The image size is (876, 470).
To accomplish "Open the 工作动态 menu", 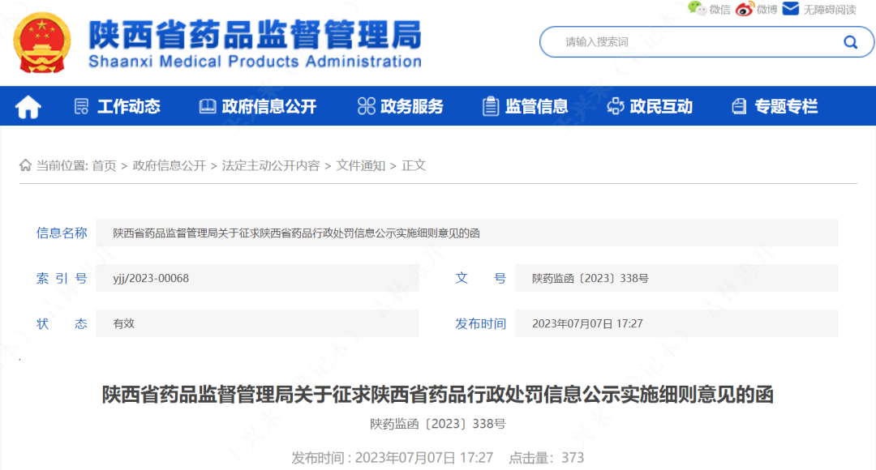I will pos(128,106).
